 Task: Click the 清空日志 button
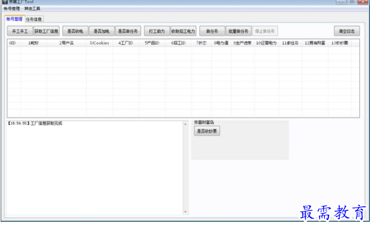[347, 31]
